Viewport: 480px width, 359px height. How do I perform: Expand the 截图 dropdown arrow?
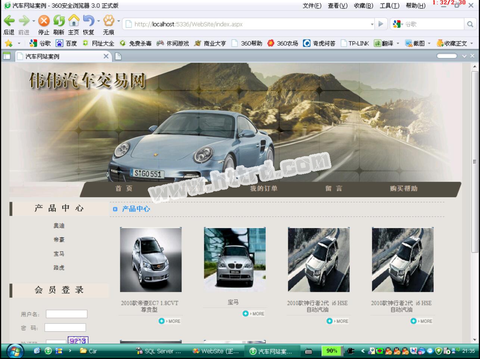[x=429, y=43]
